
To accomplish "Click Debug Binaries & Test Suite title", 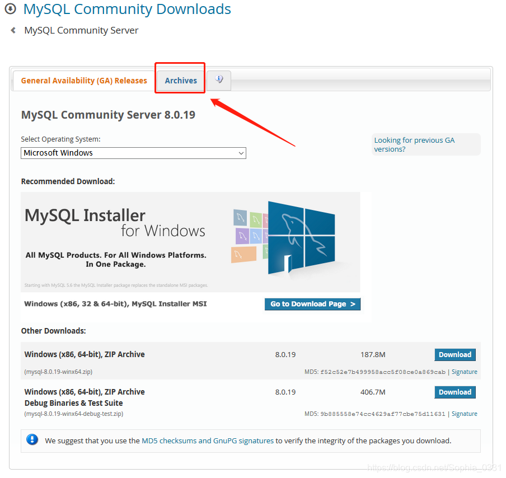I will pyautogui.click(x=73, y=403).
